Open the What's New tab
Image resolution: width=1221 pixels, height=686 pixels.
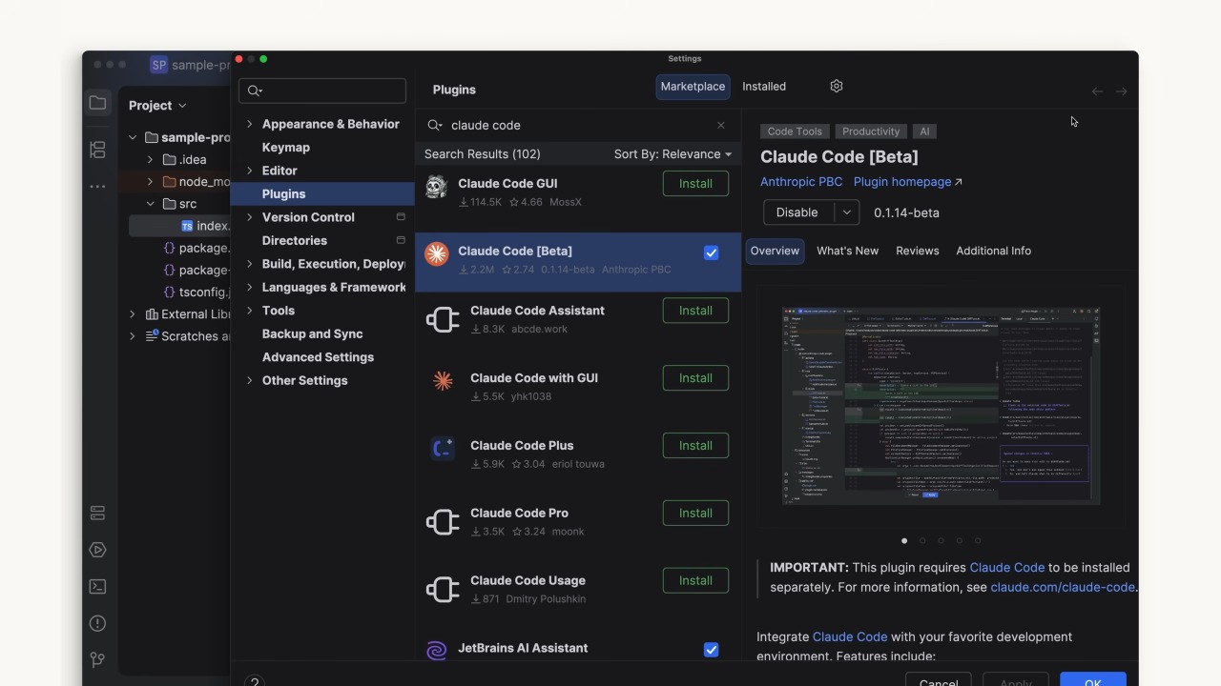(847, 251)
